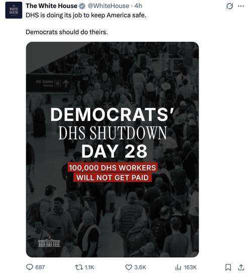Repost this White House post

click(x=79, y=267)
